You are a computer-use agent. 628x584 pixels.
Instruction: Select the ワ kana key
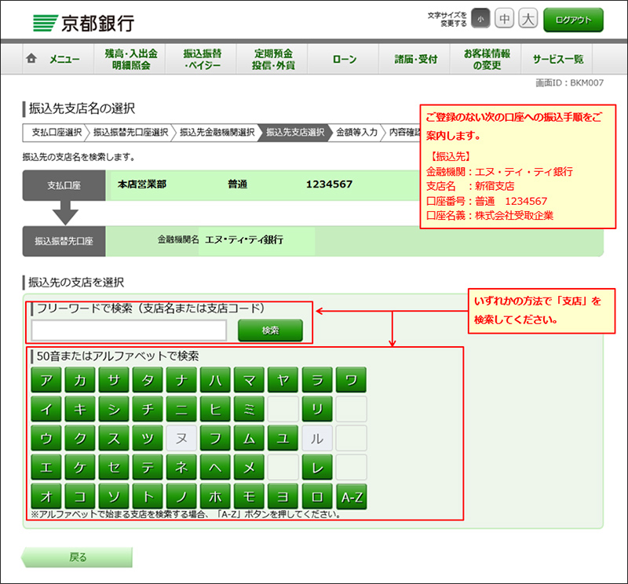351,380
